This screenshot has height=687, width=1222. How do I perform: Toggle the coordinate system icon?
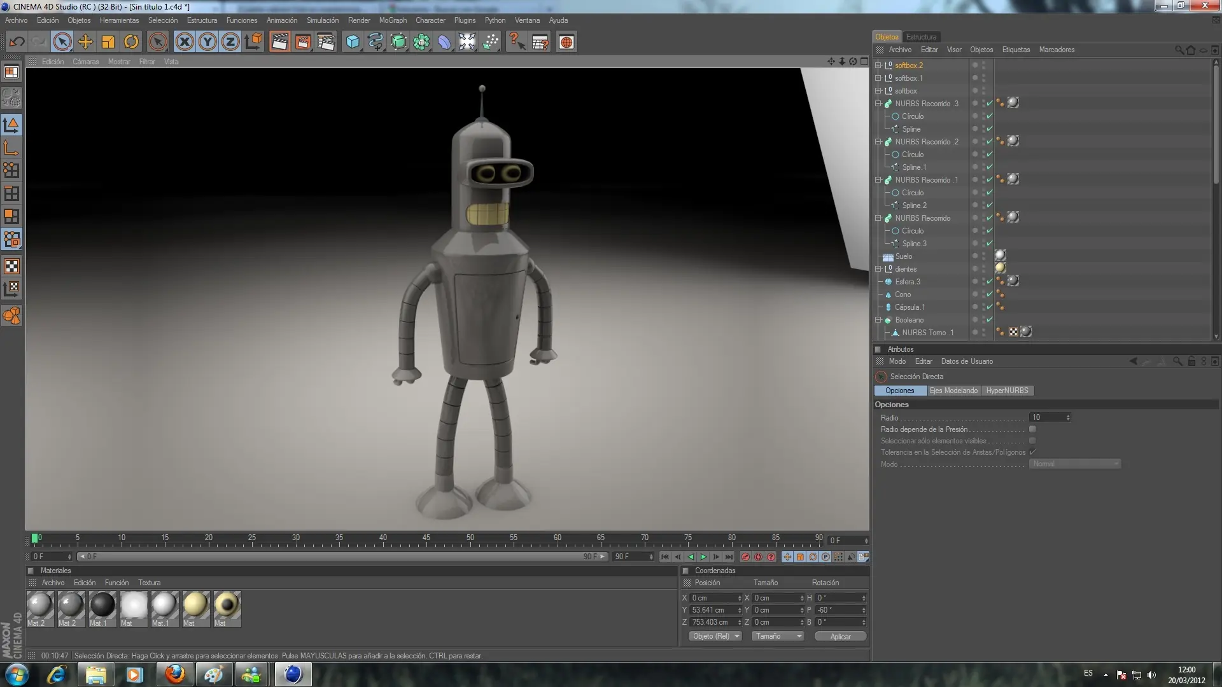click(x=253, y=42)
